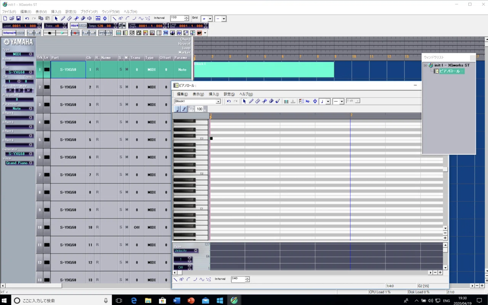Click the main toolbar Interval value field
The image size is (488, 305).
[x=177, y=18]
